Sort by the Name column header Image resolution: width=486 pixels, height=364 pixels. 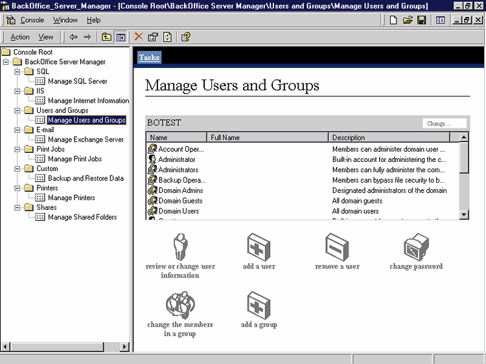pyautogui.click(x=176, y=137)
